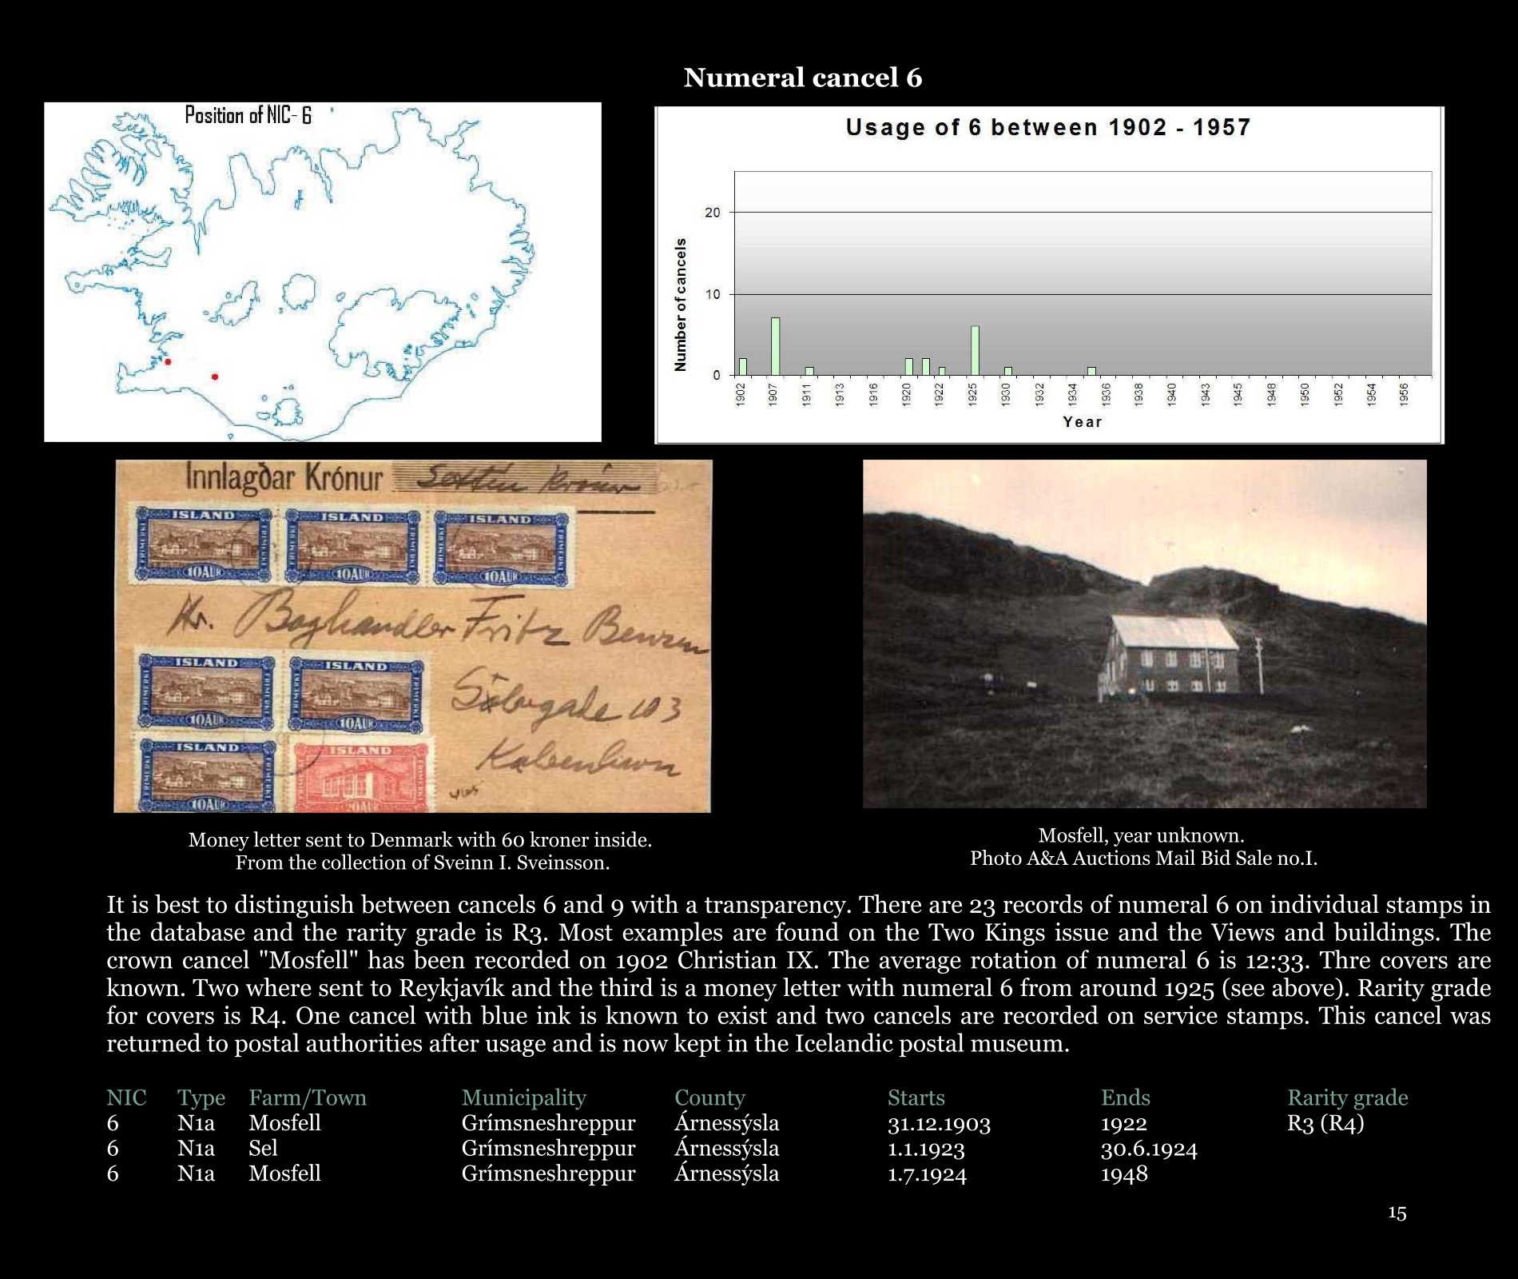Image resolution: width=1518 pixels, height=1279 pixels.
Task: Select the "Mosfell, year unknown." photo caption
Action: pyautogui.click(x=1141, y=835)
